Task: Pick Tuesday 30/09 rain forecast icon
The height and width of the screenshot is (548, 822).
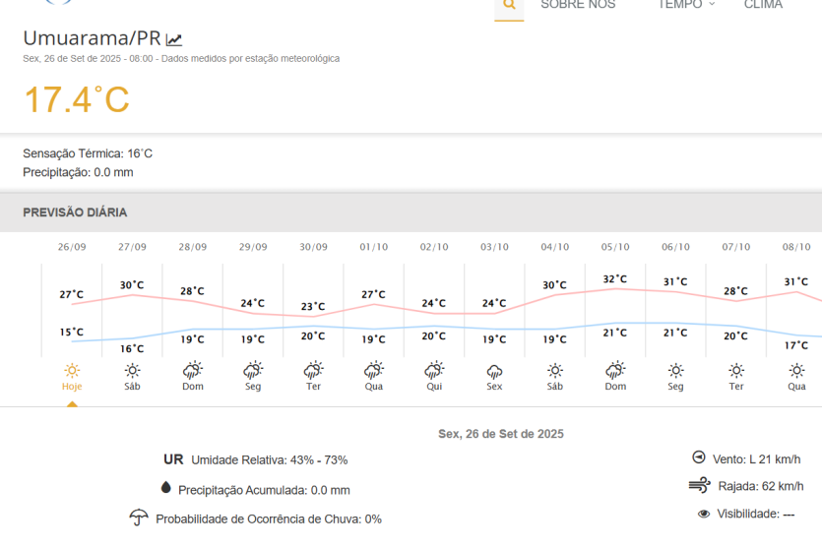Action: point(313,371)
